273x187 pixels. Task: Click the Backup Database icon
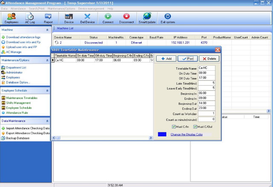[3, 138]
